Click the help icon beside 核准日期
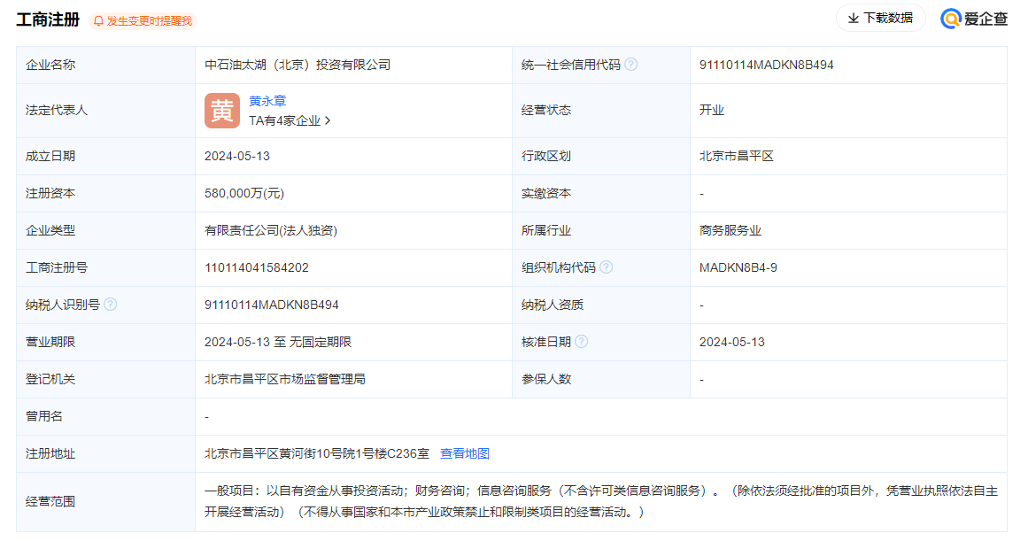 point(582,342)
